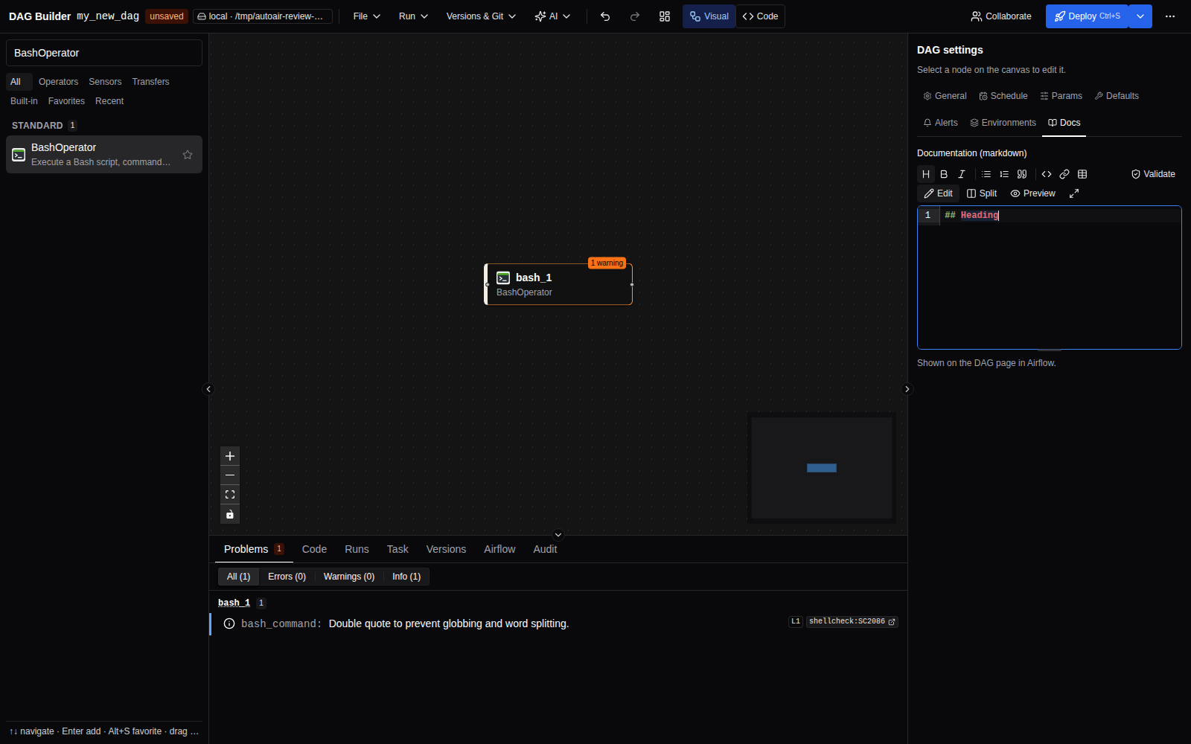The width and height of the screenshot is (1191, 744).
Task: Select Preview mode for documentation
Action: tap(1033, 193)
